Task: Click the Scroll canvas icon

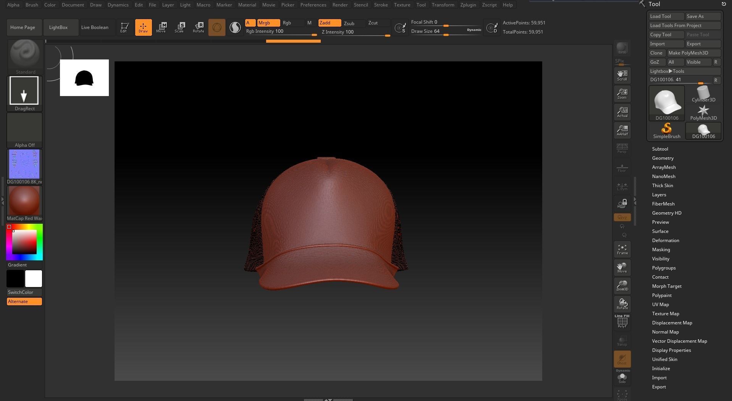Action: [x=622, y=75]
